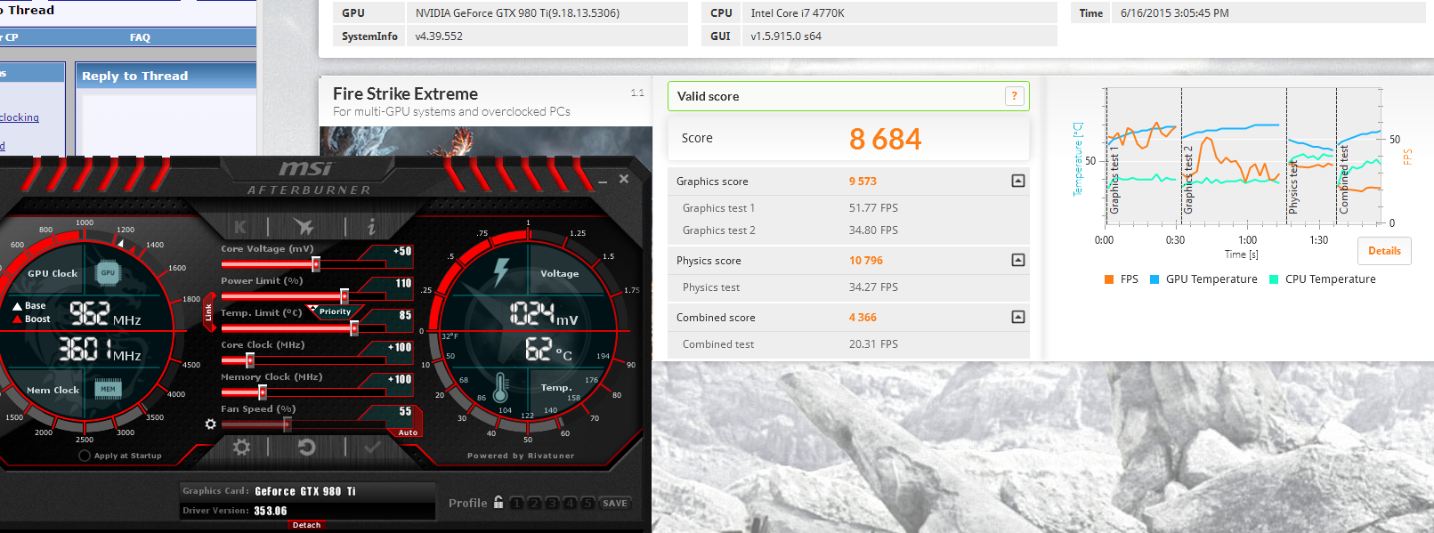The height and width of the screenshot is (533, 1434).
Task: Toggle the Link power and temp limit
Action: pos(208,312)
